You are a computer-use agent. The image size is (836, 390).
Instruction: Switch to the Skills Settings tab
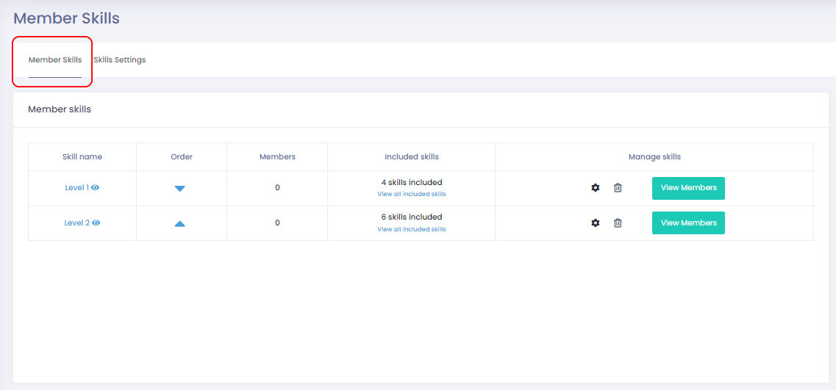tap(120, 60)
